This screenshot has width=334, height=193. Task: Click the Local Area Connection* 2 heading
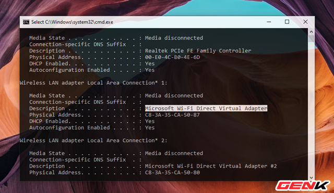pyautogui.click(x=93, y=140)
